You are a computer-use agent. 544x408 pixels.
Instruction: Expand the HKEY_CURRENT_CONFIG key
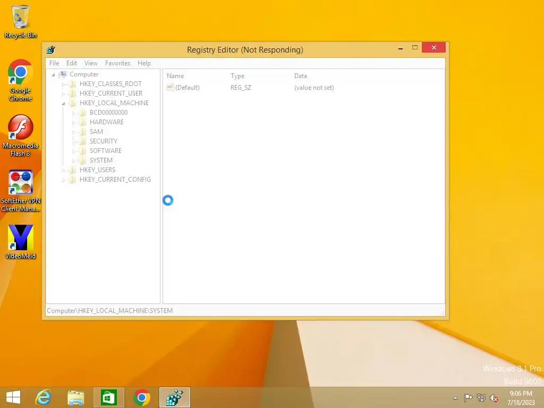pyautogui.click(x=63, y=180)
